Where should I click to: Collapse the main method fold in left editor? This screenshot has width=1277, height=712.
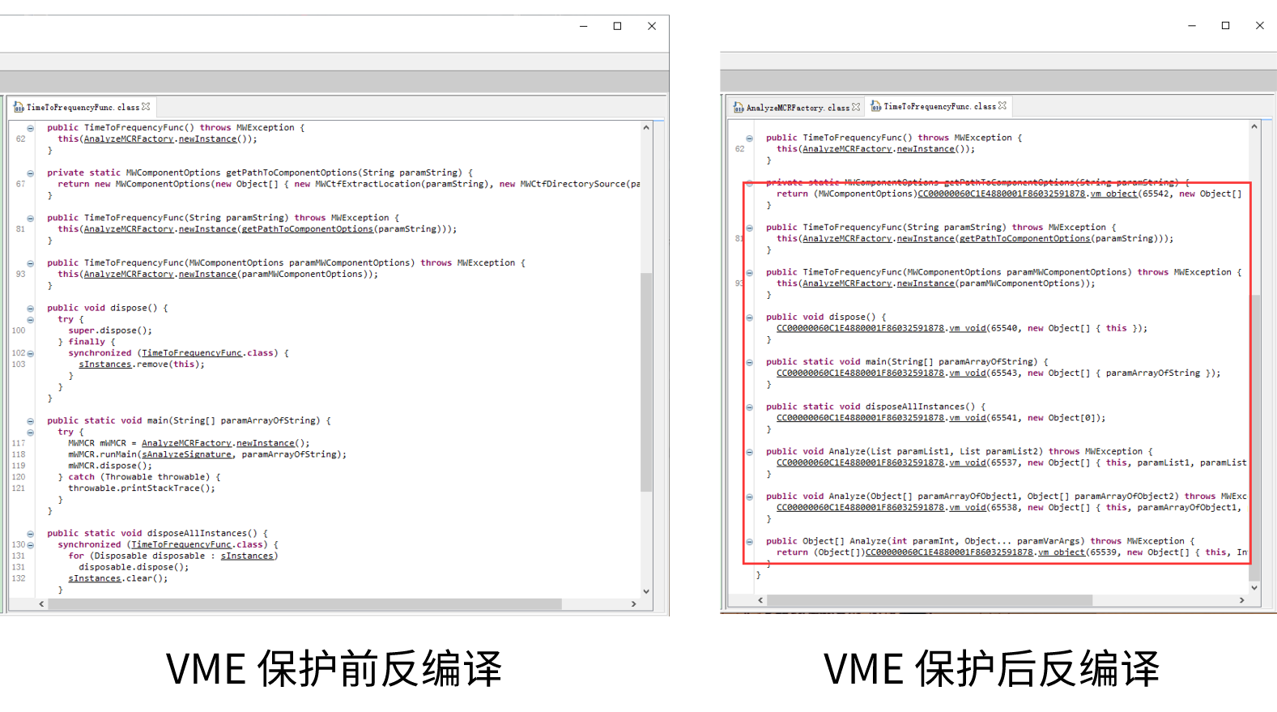click(x=30, y=421)
